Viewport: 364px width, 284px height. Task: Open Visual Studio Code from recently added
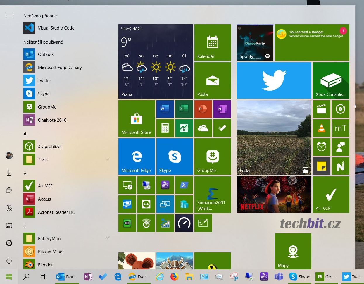67,28
